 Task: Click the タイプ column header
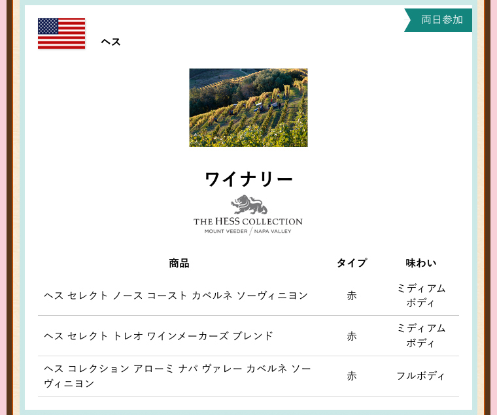(x=352, y=263)
